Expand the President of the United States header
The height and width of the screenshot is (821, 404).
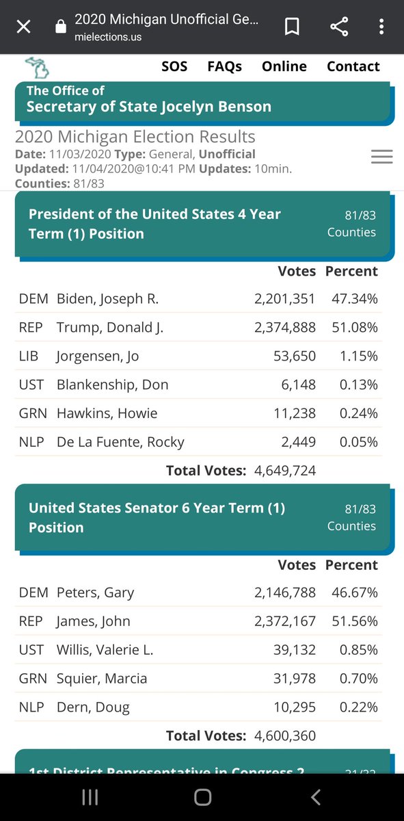pos(204,224)
